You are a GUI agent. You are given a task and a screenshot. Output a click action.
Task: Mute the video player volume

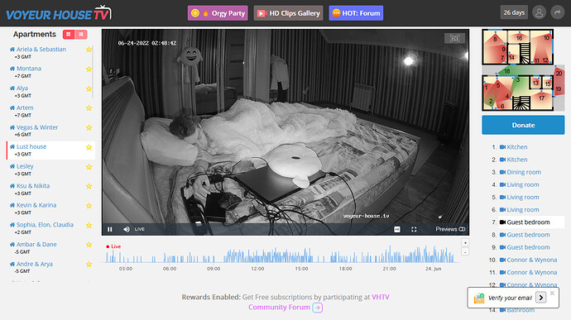pyautogui.click(x=127, y=229)
